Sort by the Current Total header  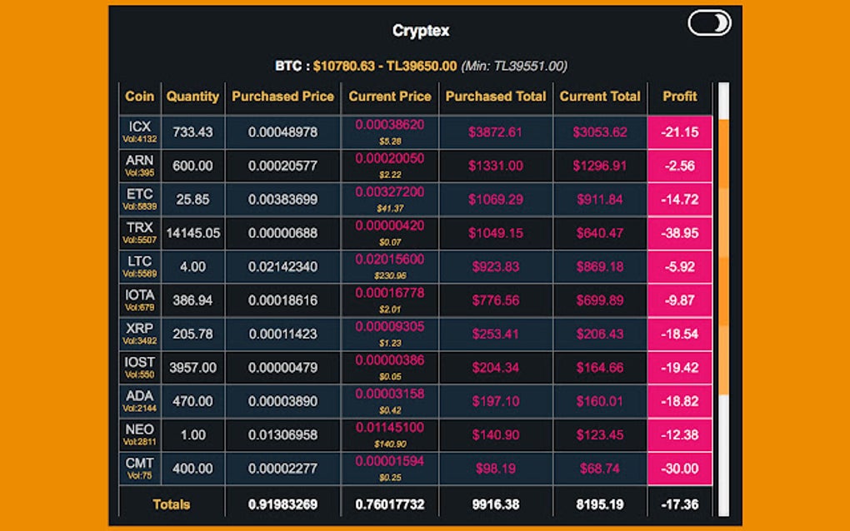[x=599, y=97]
